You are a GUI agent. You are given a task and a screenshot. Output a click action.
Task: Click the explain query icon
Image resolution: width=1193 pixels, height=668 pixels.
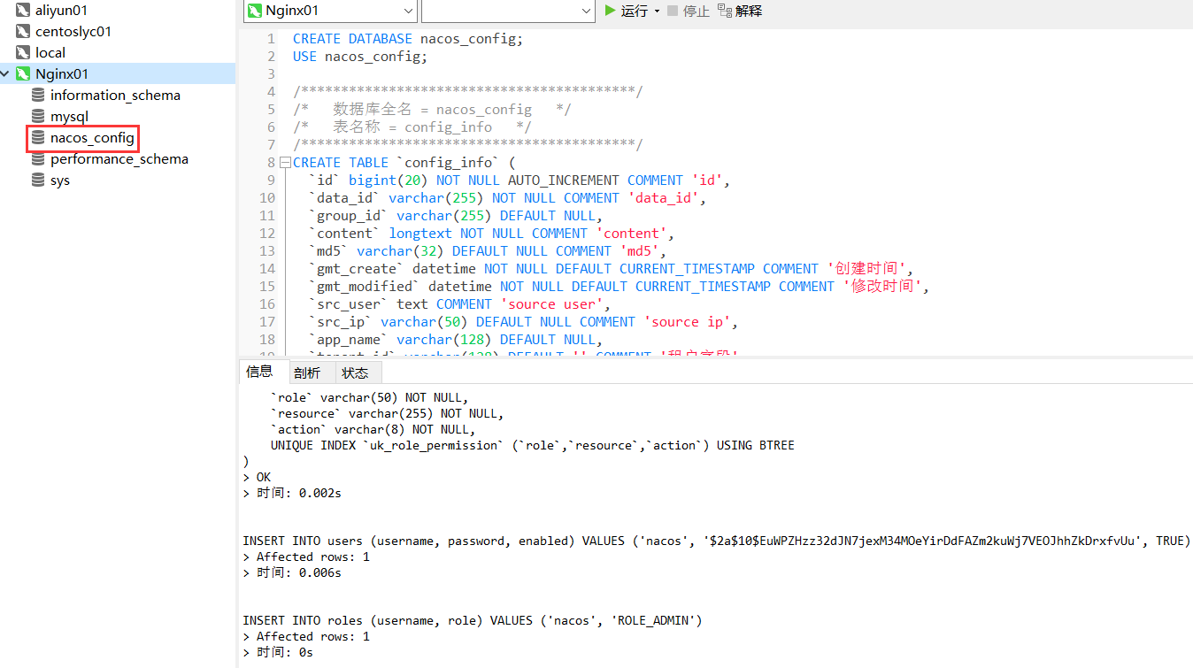[x=725, y=11]
